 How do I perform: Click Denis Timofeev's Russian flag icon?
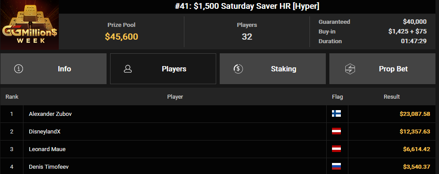(336, 167)
